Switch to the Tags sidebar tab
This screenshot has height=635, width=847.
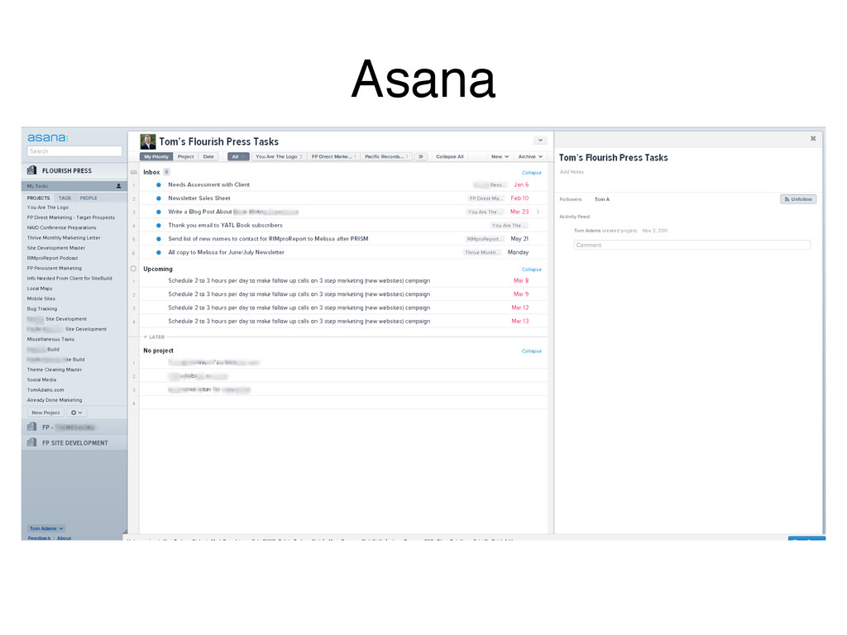(x=65, y=198)
